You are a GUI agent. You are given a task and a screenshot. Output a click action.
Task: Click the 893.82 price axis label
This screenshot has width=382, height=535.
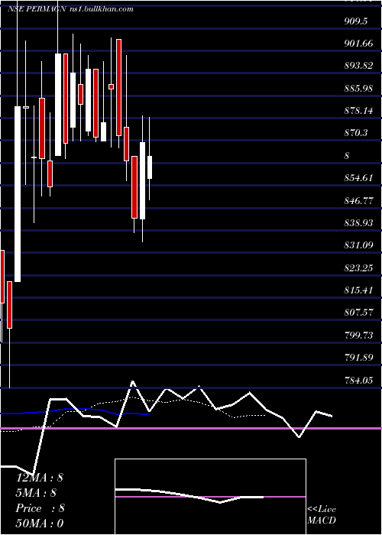[x=358, y=66]
